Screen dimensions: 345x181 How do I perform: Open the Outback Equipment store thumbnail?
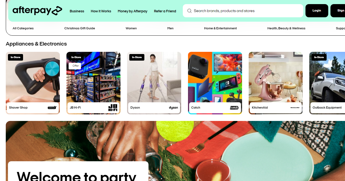coord(327,83)
